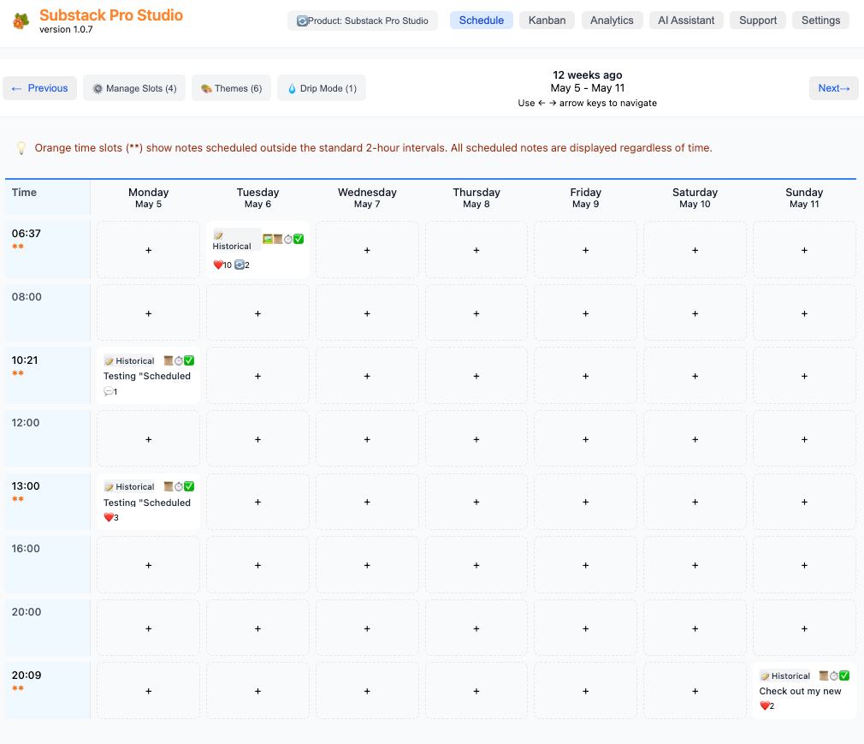Go to the Next week
The image size is (864, 744).
[x=834, y=88]
